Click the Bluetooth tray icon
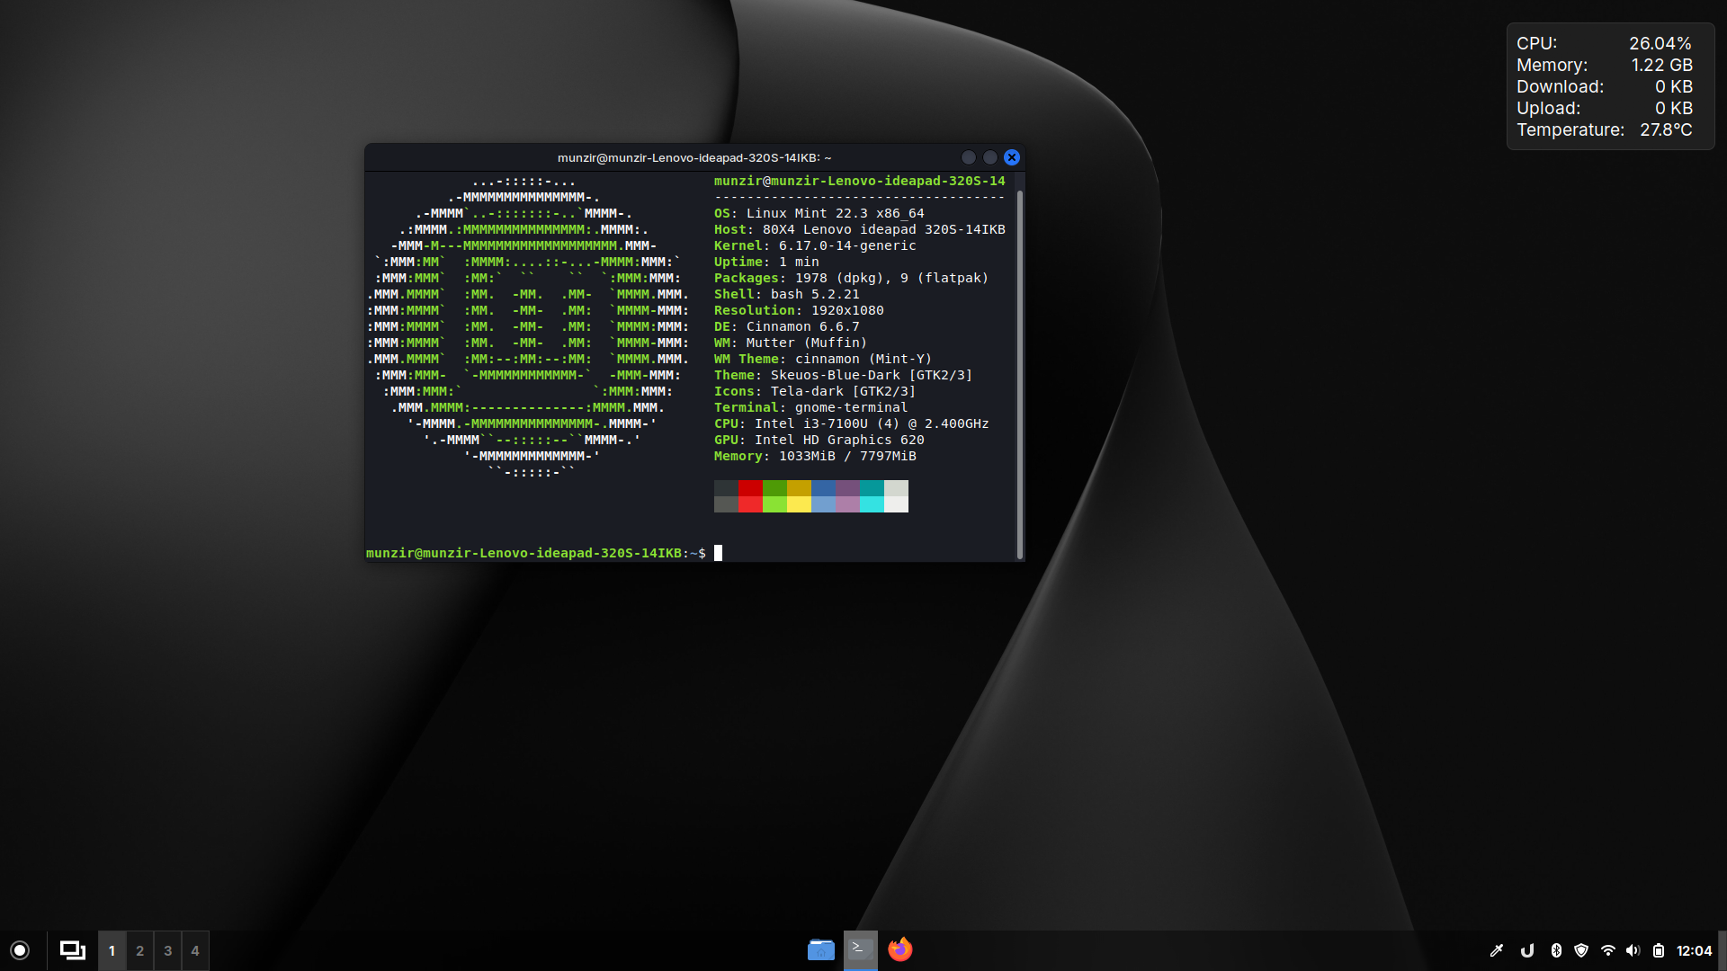 coord(1555,949)
